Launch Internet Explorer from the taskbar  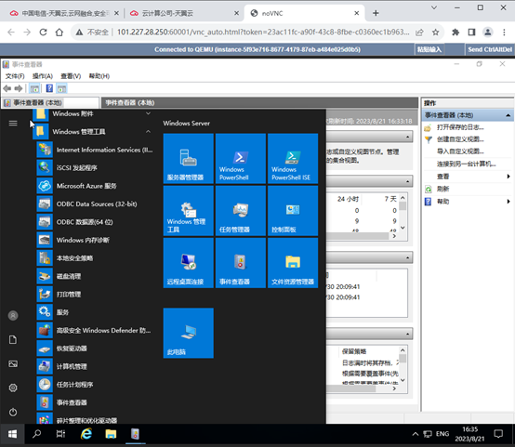86,434
